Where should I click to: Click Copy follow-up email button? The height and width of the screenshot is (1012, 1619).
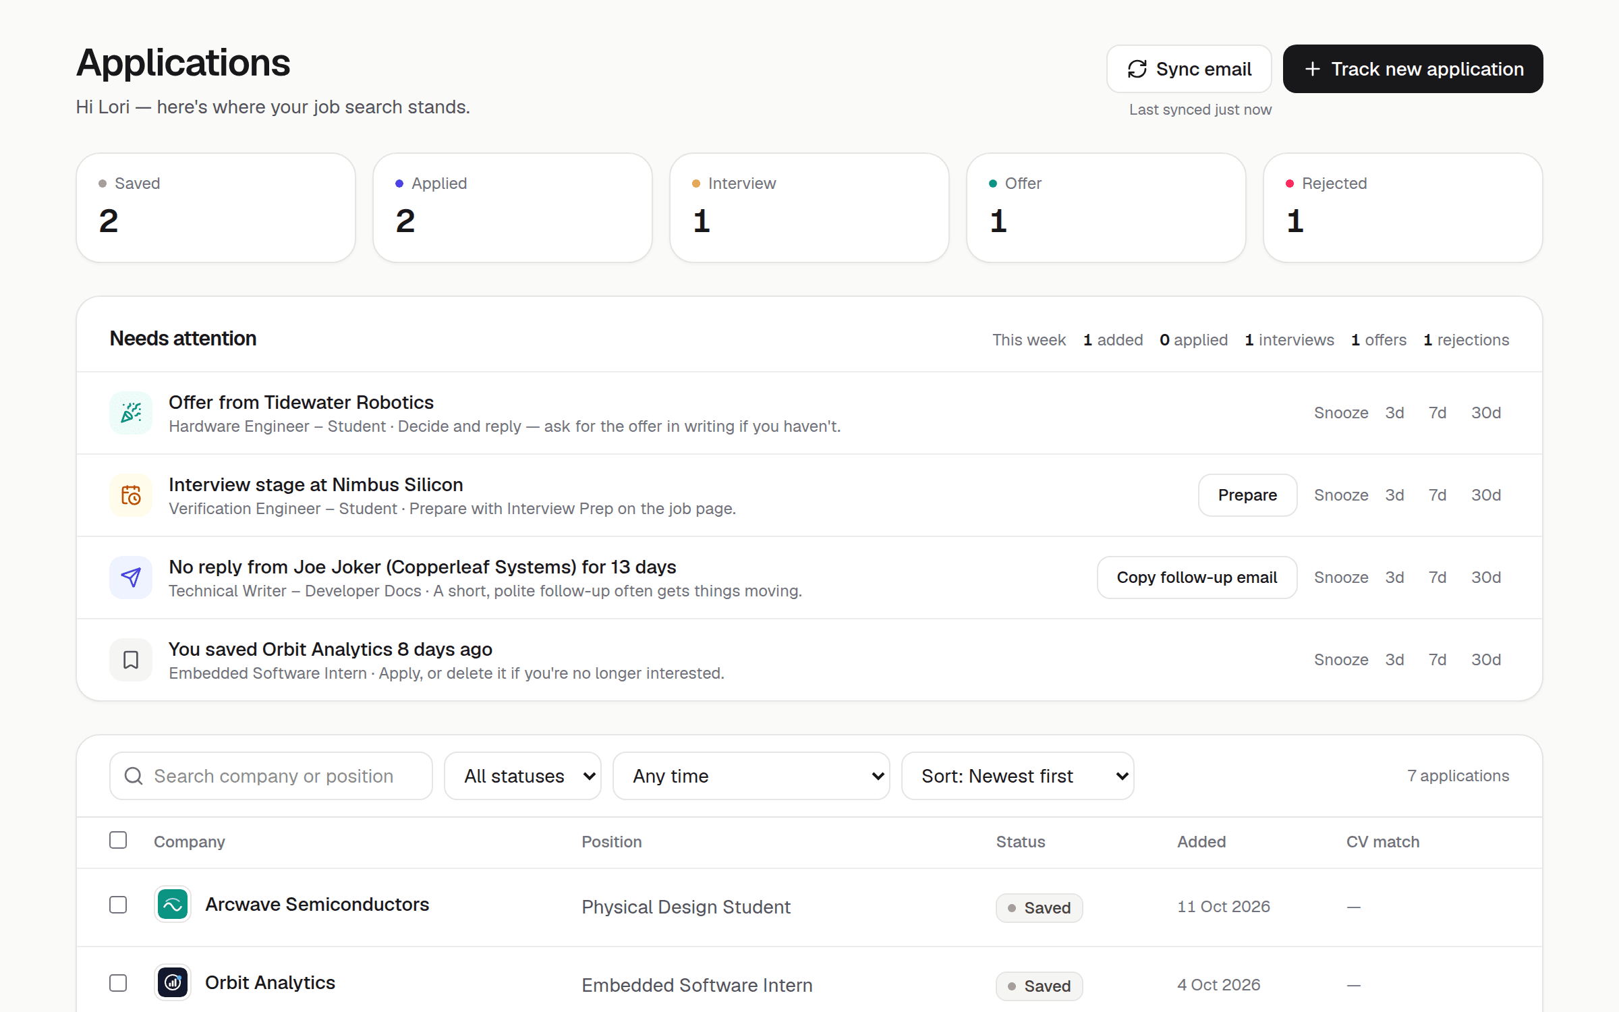pos(1197,578)
